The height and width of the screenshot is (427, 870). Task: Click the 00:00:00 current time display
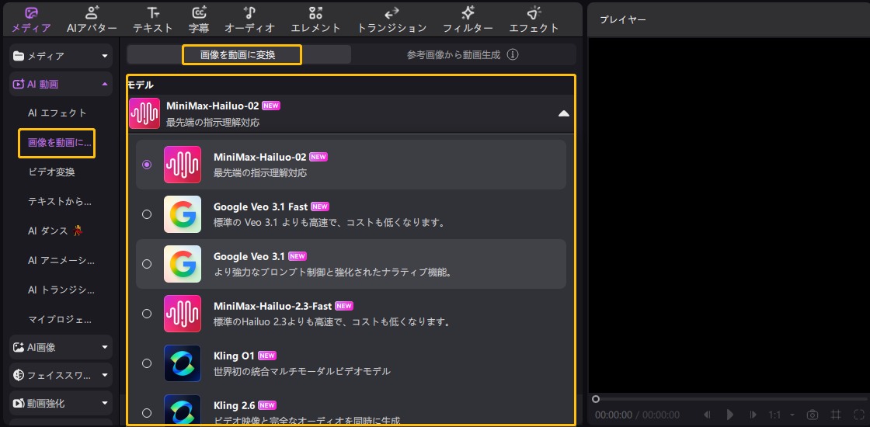coord(614,415)
